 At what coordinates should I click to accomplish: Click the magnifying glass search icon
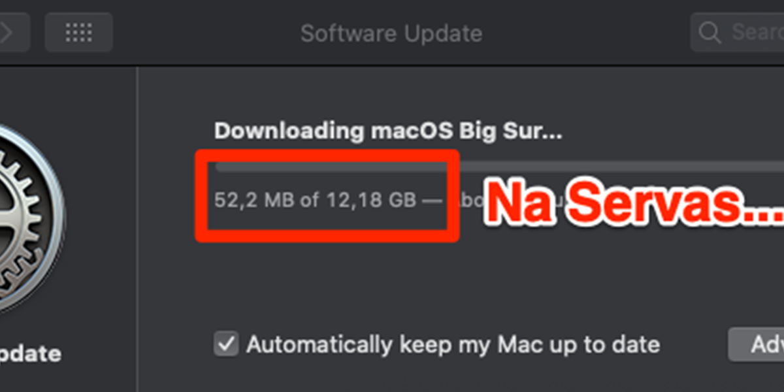coord(709,32)
